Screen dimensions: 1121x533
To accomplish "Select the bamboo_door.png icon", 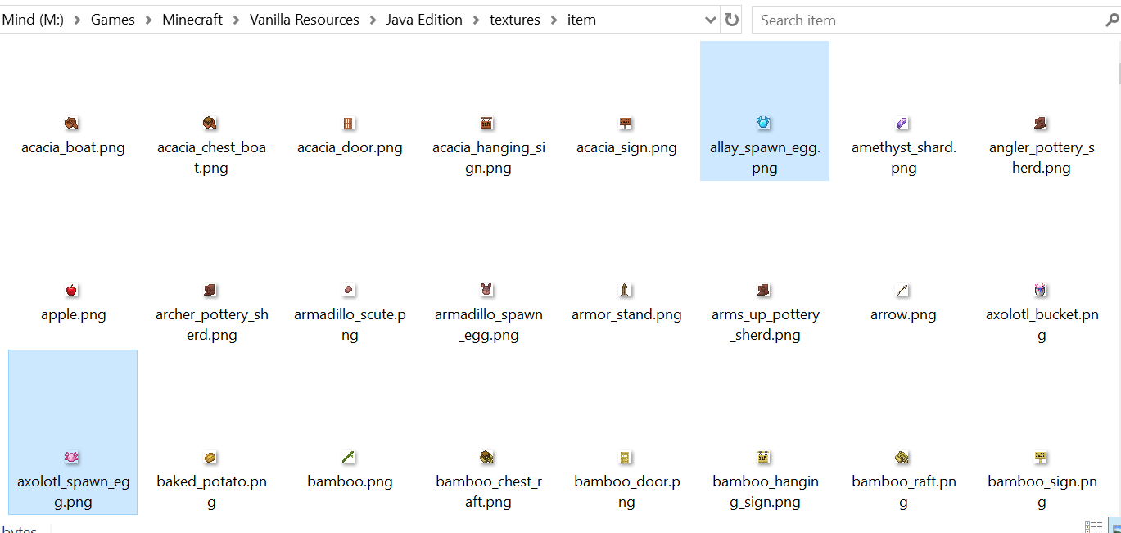I will click(626, 457).
